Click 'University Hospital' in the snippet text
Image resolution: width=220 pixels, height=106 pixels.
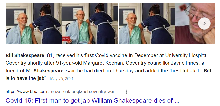point(186,56)
